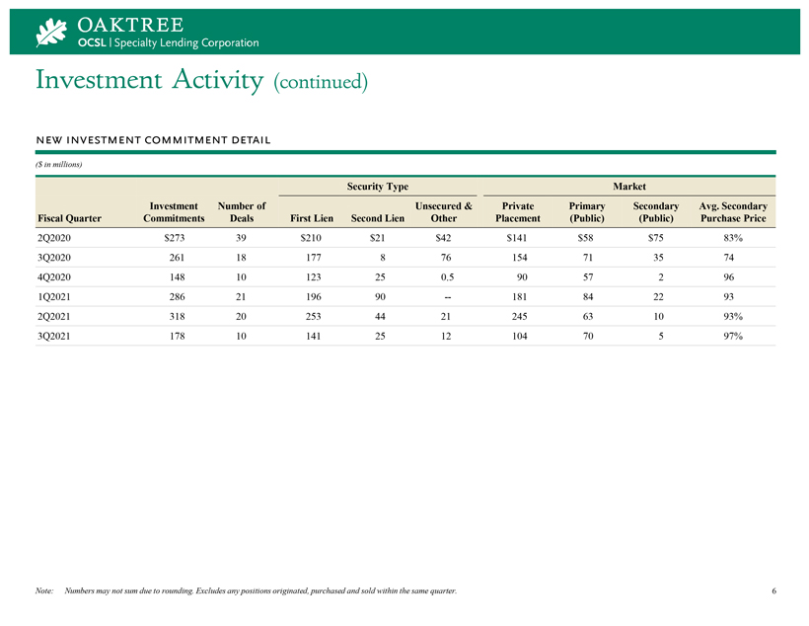This screenshot has width=809, height=626.
Task: Click the Second Lien column header
Action: [x=378, y=217]
